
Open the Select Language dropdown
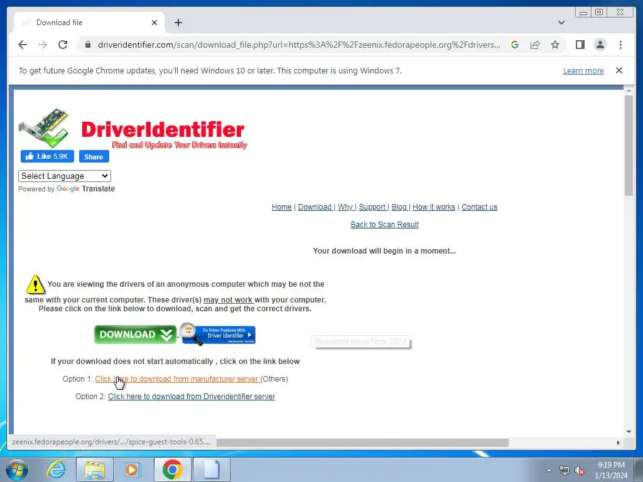[65, 176]
